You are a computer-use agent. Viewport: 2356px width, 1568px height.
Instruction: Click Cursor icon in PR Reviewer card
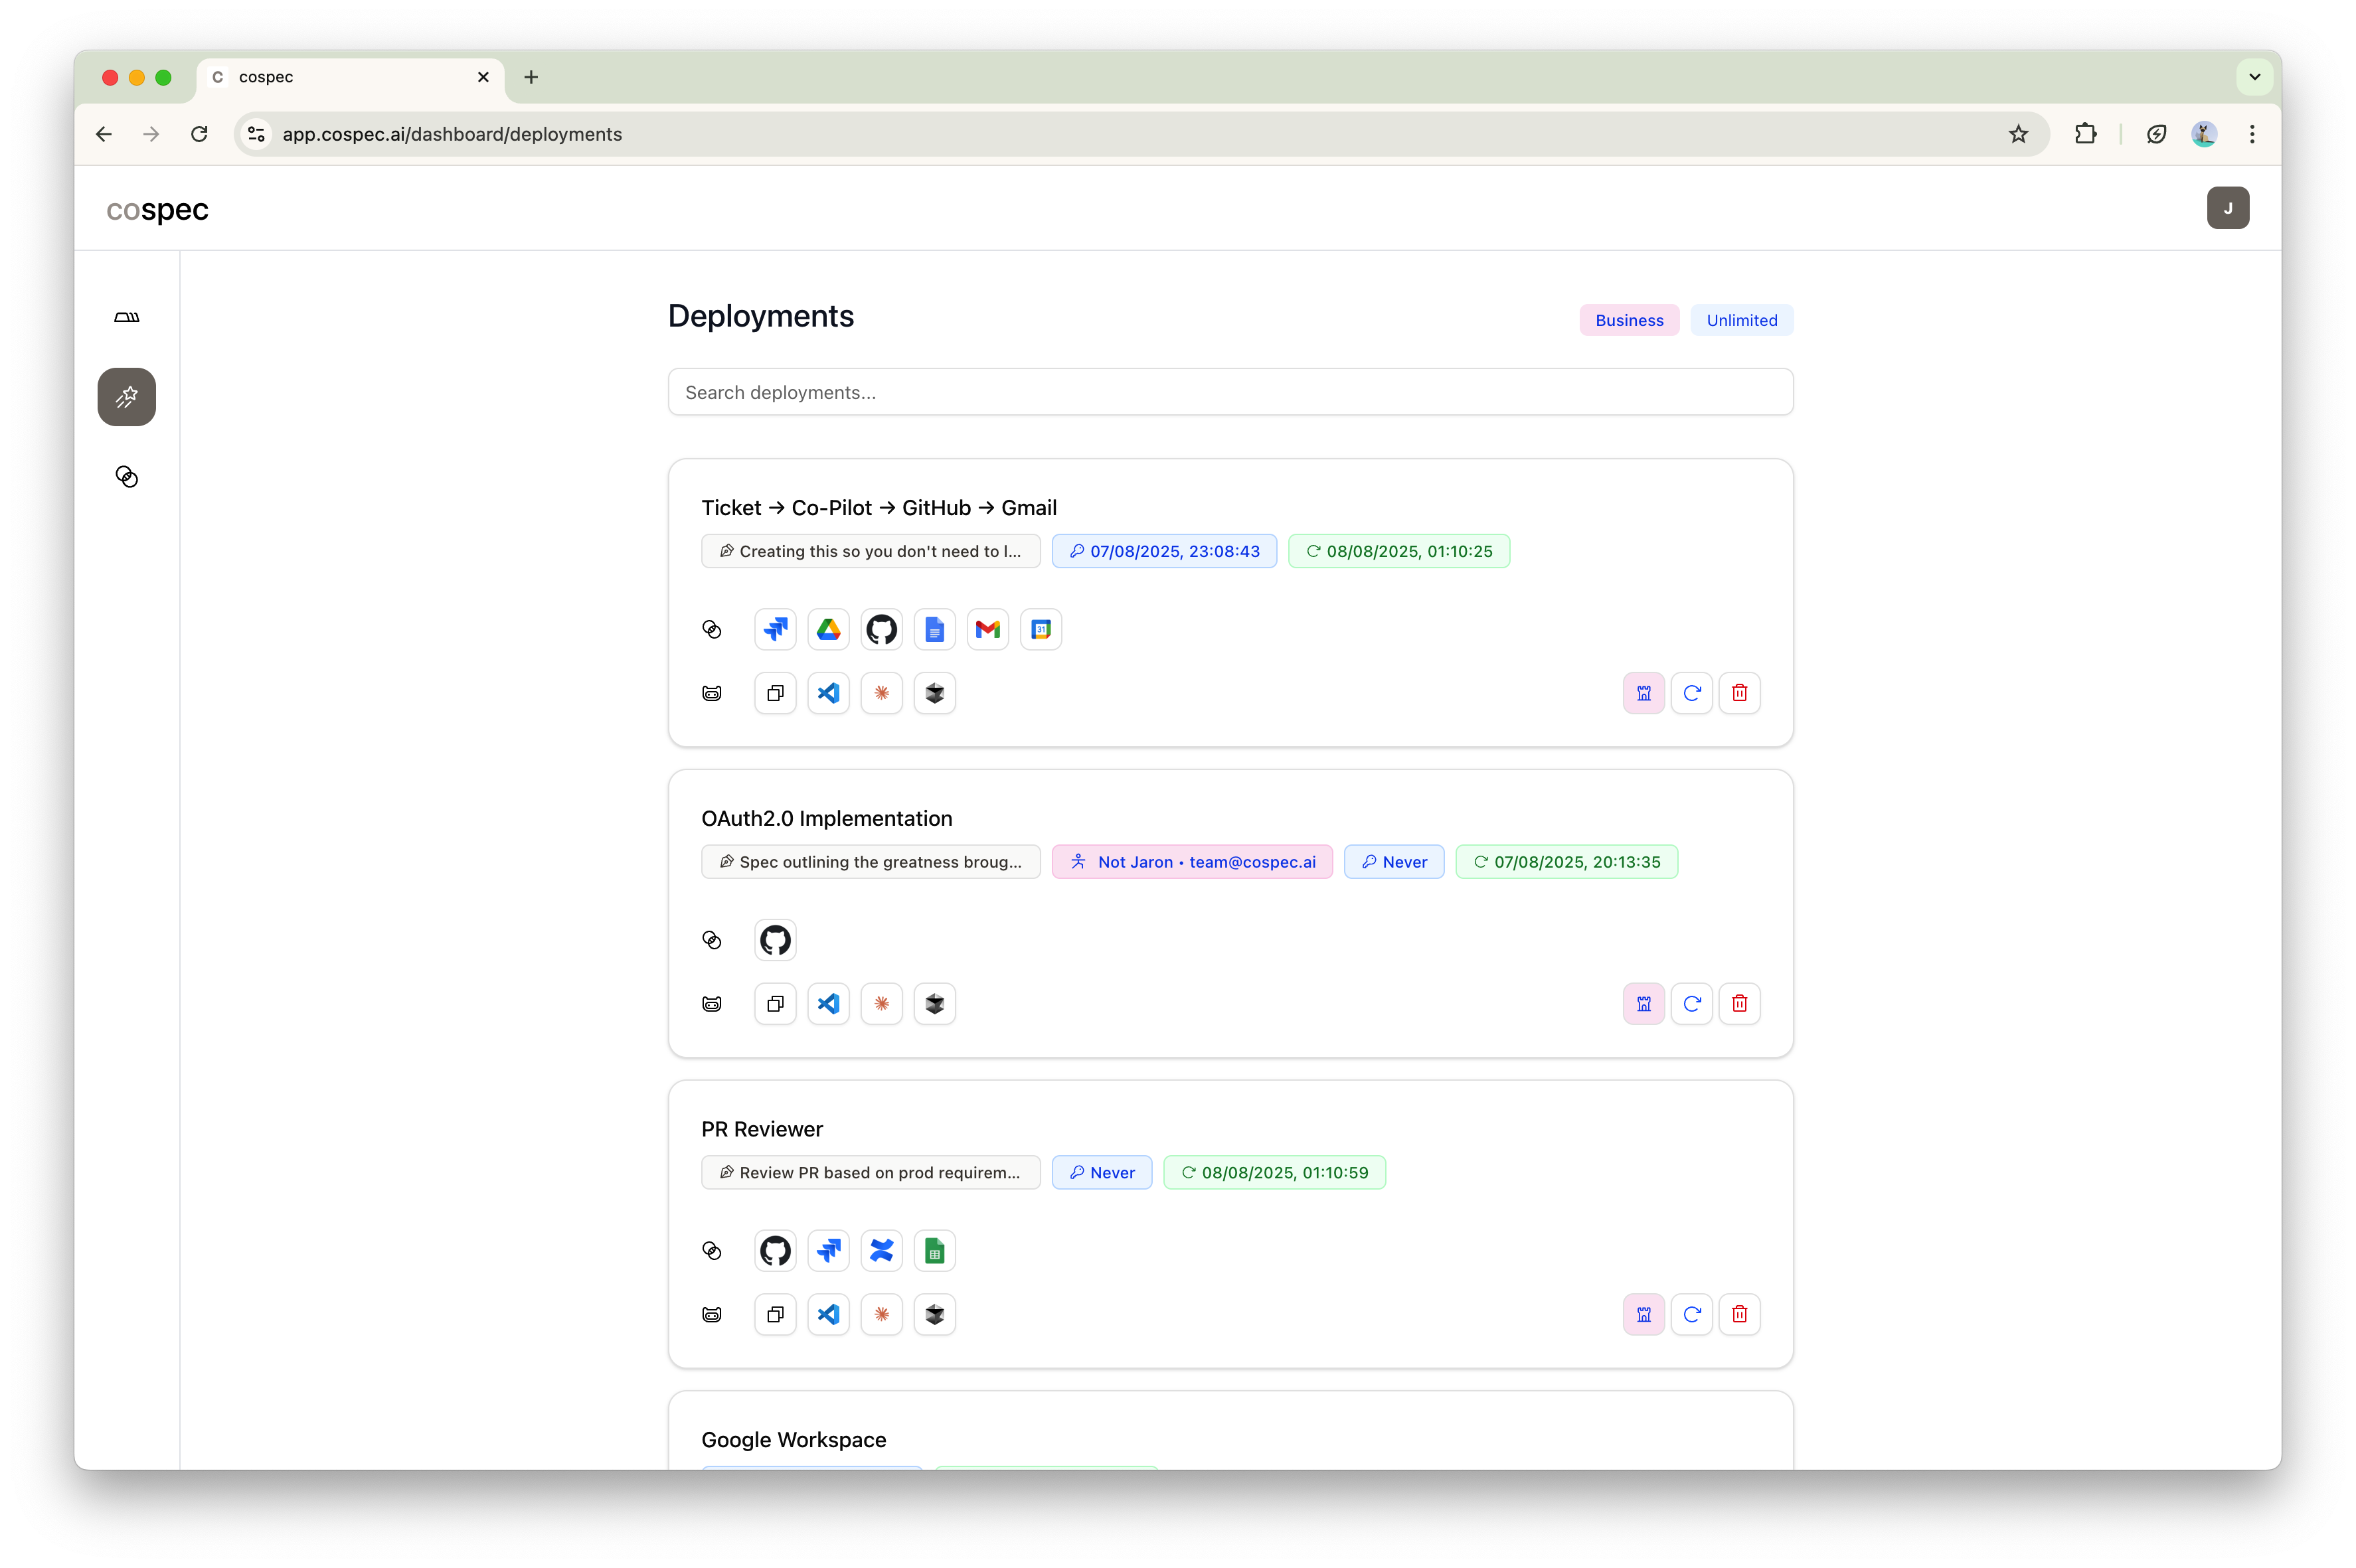pos(934,1315)
